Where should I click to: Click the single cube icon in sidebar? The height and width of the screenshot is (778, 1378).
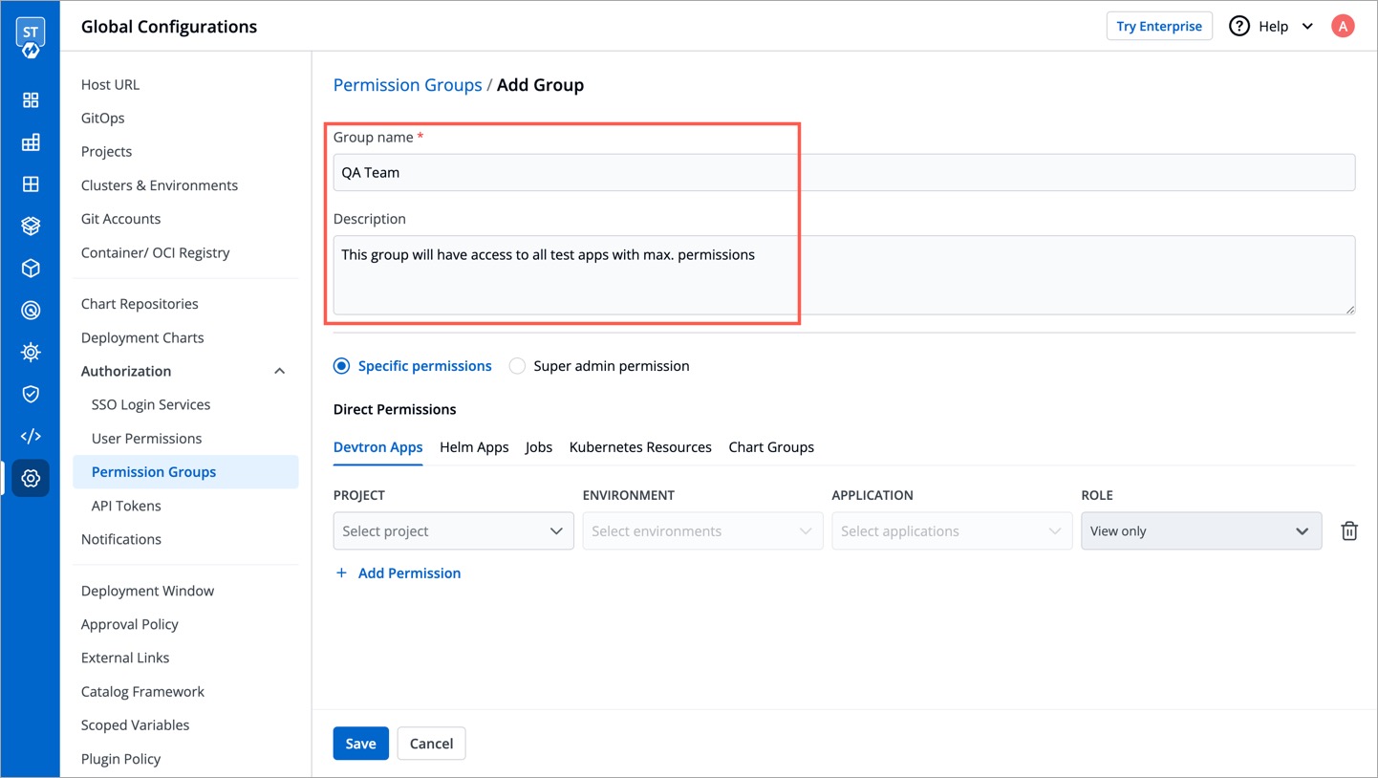tap(31, 269)
